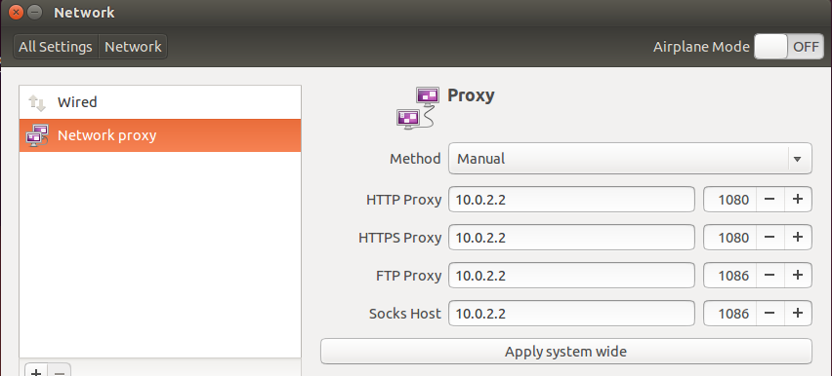832x376 pixels.
Task: Click the FTP Proxy port field 1086
Action: point(730,276)
